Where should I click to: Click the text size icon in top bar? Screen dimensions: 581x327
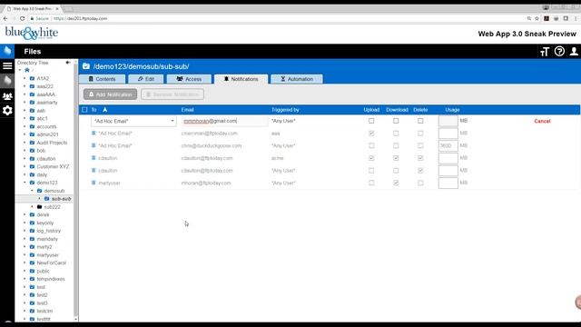545,52
